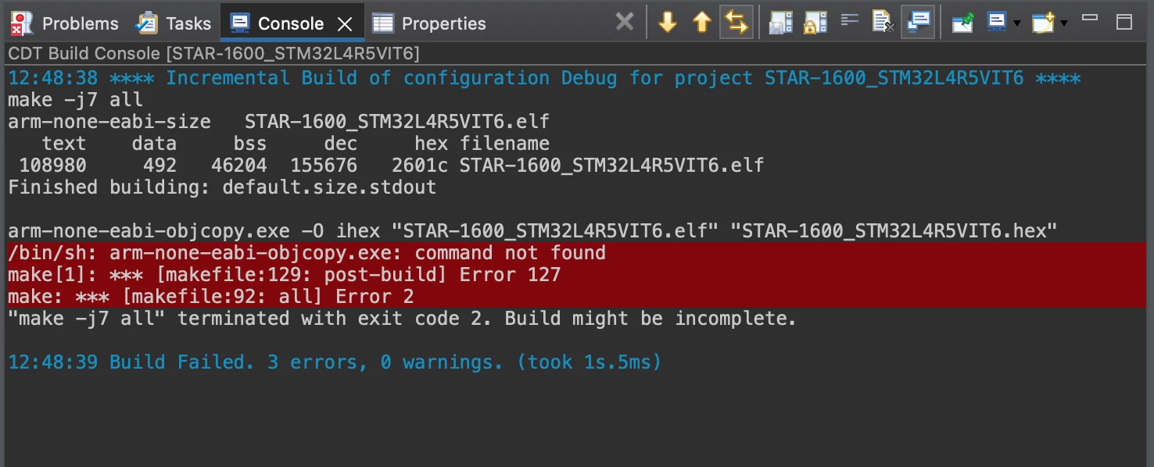Viewport: 1154px width, 467px height.
Task: Toggle Word Wrap lines icon
Action: click(850, 20)
